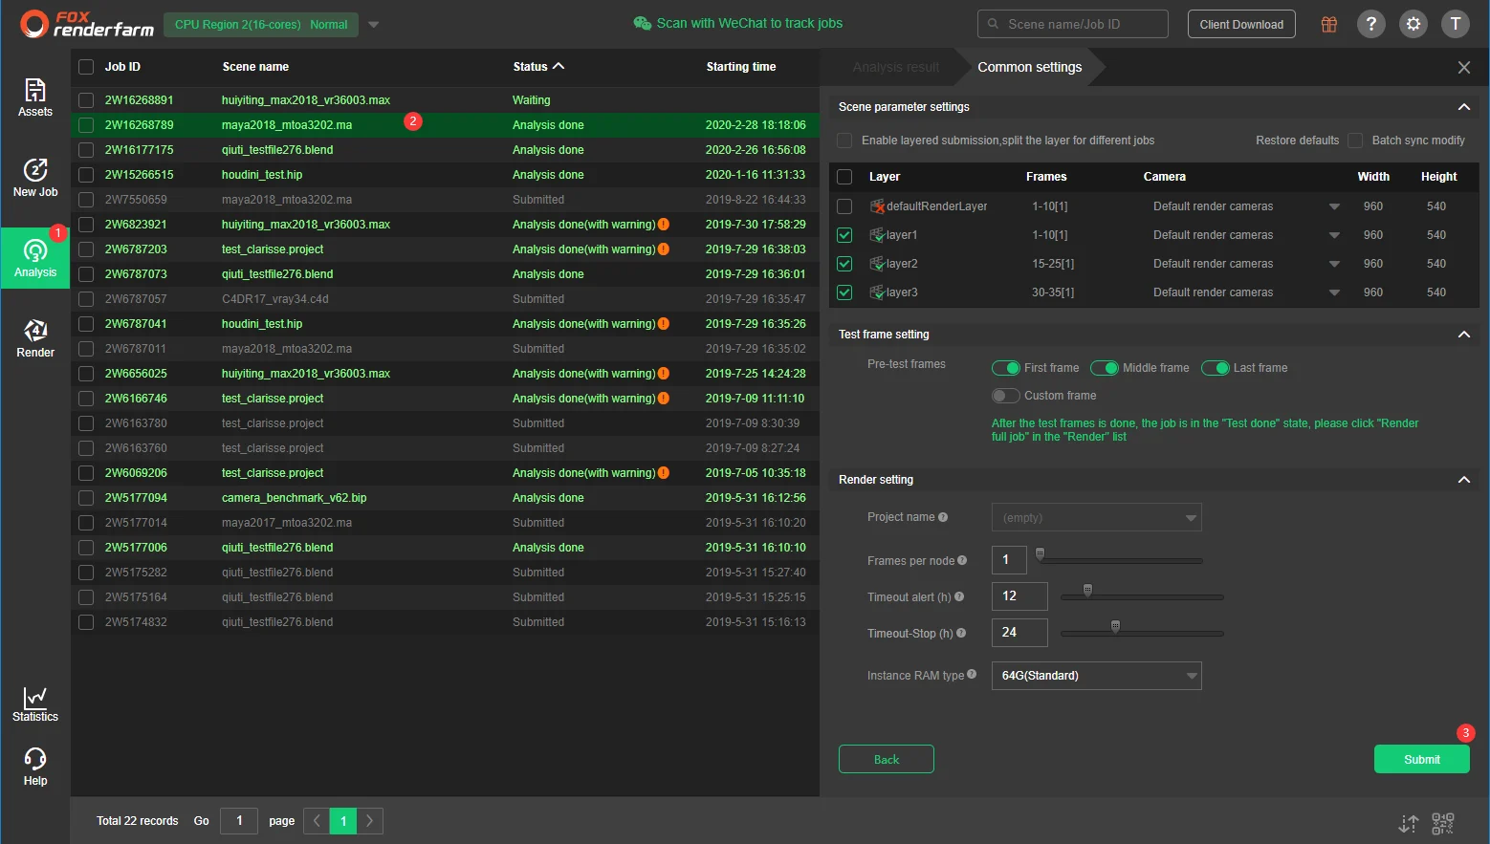Image resolution: width=1490 pixels, height=844 pixels.
Task: Select all jobs with header checkbox
Action: coord(86,67)
